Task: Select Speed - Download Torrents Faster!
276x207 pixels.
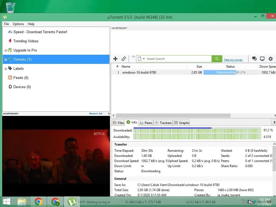Action: [x=40, y=32]
